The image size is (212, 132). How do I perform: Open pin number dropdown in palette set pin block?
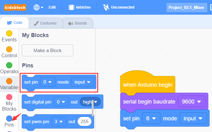(48, 82)
